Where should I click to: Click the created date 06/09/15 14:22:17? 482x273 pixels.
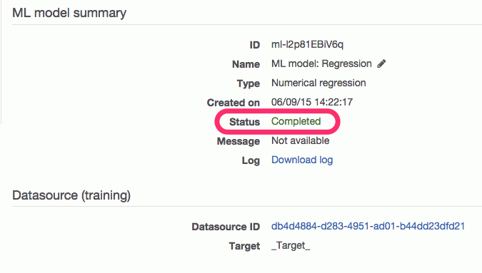click(312, 102)
